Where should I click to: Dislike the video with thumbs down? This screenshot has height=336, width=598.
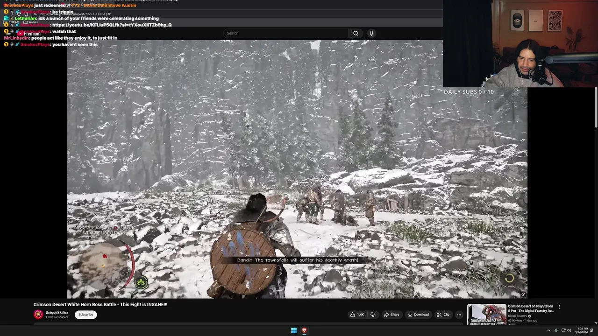click(x=373, y=315)
